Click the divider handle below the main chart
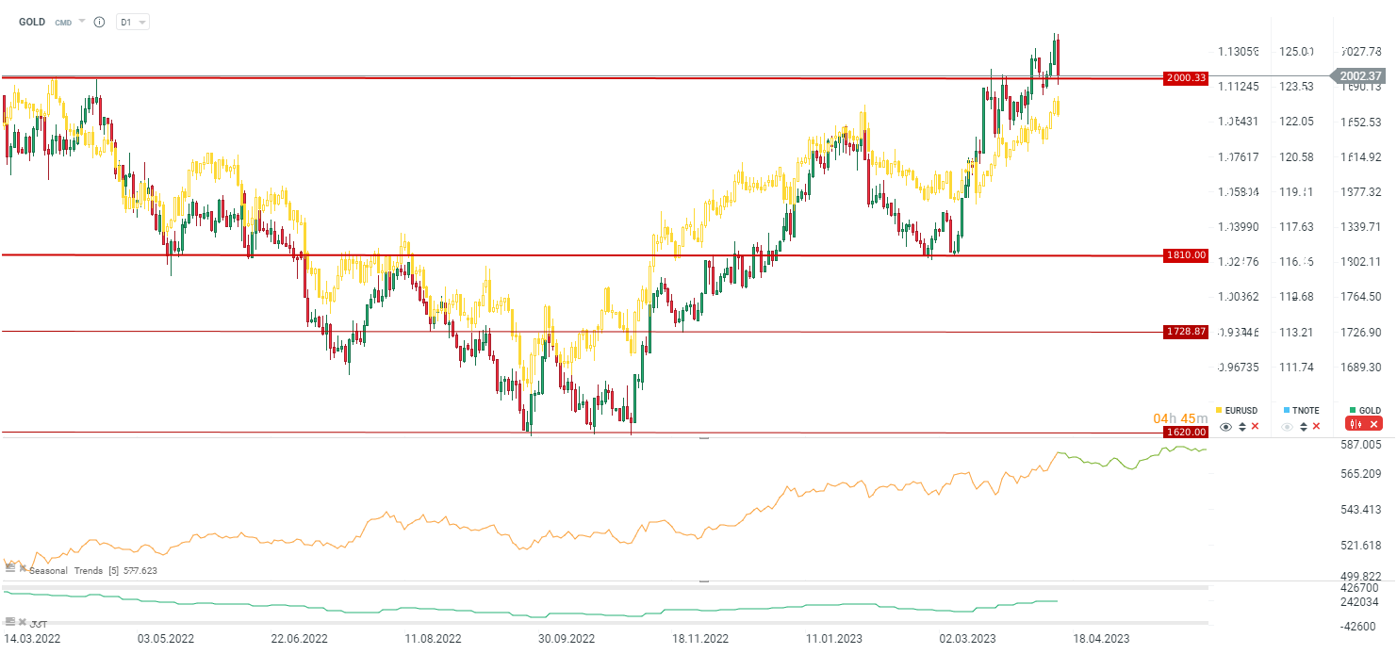Image resolution: width=1397 pixels, height=654 pixels. 703,438
